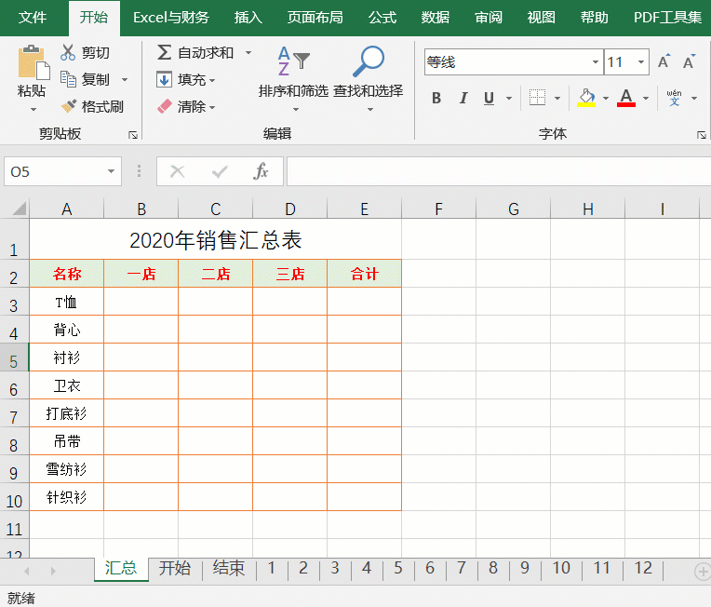Click the Fill down-arrow icon
The image size is (711, 607).
tap(164, 79)
